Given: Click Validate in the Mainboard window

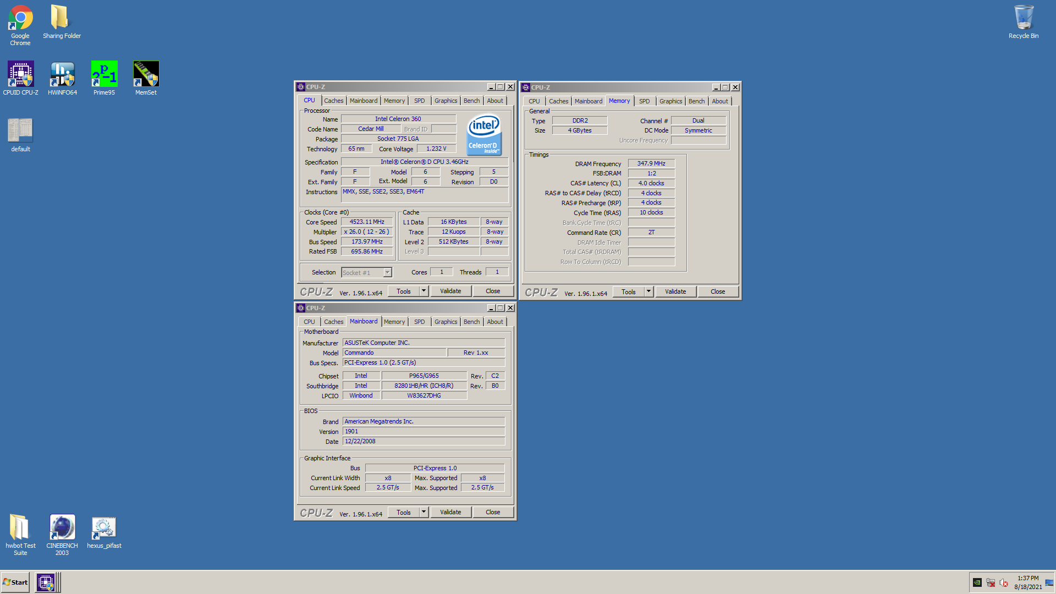Looking at the screenshot, I should click(x=450, y=512).
